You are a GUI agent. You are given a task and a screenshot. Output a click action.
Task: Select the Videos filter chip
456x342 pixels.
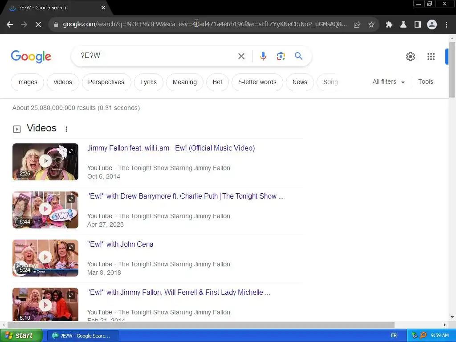[x=62, y=82]
